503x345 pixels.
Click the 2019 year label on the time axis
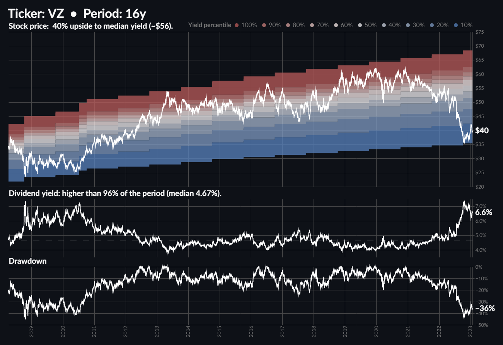(345, 332)
